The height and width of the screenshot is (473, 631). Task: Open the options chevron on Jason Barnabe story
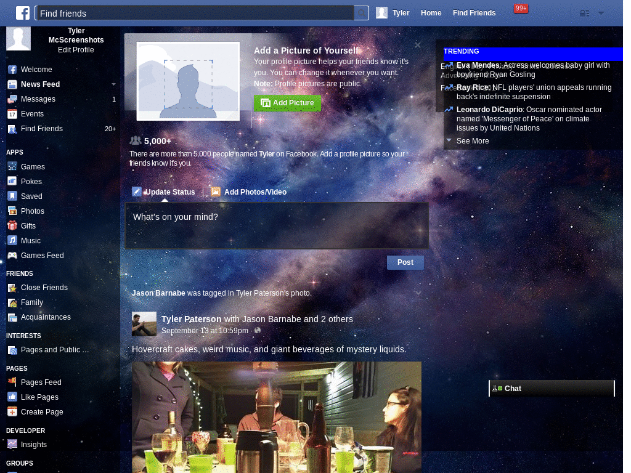pyautogui.click(x=418, y=293)
